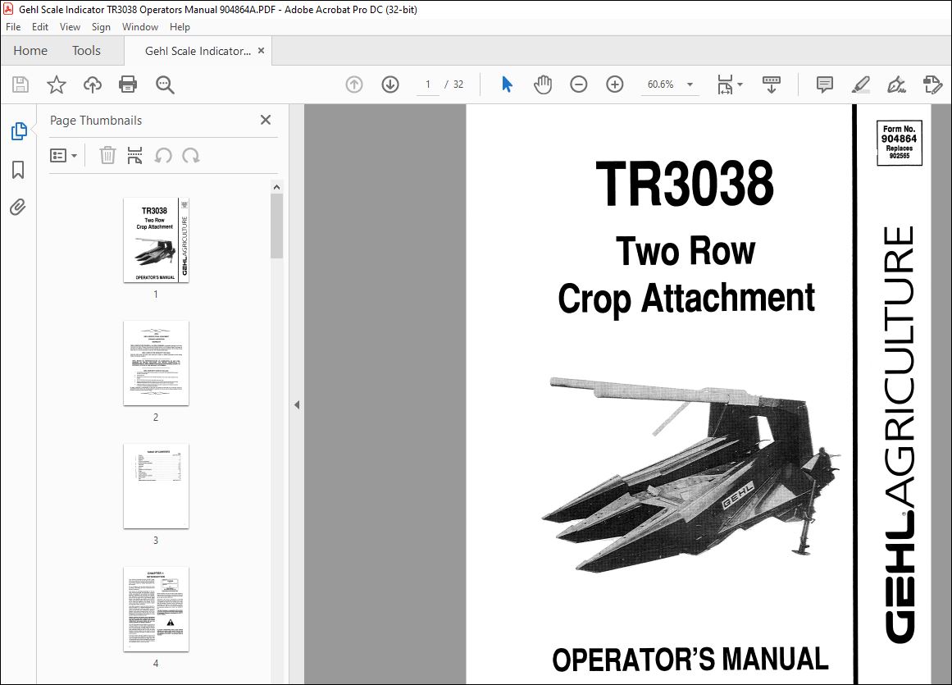Image resolution: width=952 pixels, height=685 pixels.
Task: Zoom in using the plus circle
Action: pyautogui.click(x=615, y=84)
